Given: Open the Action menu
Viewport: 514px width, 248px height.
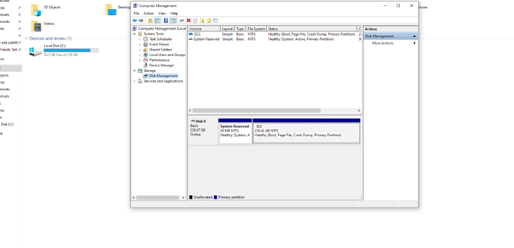Looking at the screenshot, I should pos(149,13).
